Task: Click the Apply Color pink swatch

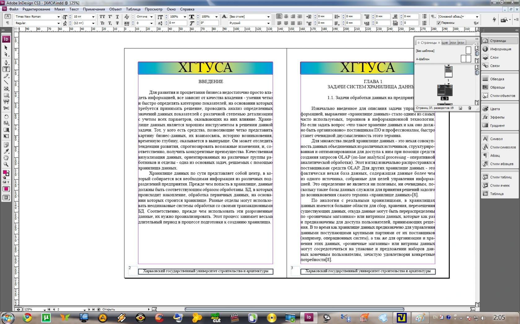Action: (x=6, y=189)
